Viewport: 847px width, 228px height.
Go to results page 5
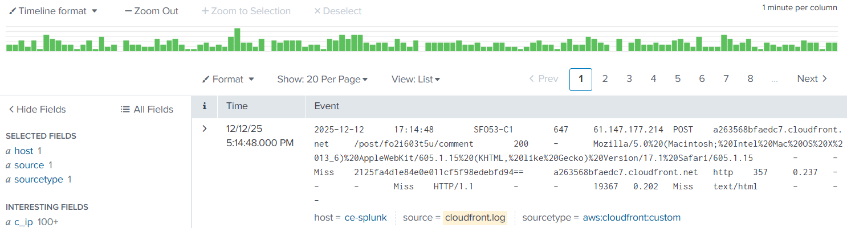coord(678,79)
